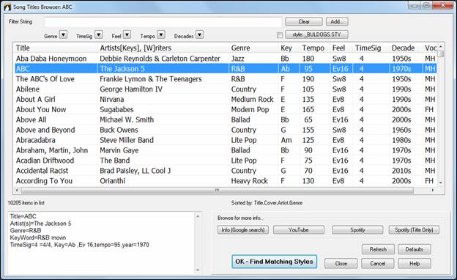Screen dimensions: 457x280
Task: Click the horizontal scrollbar of song list
Action: (217, 191)
